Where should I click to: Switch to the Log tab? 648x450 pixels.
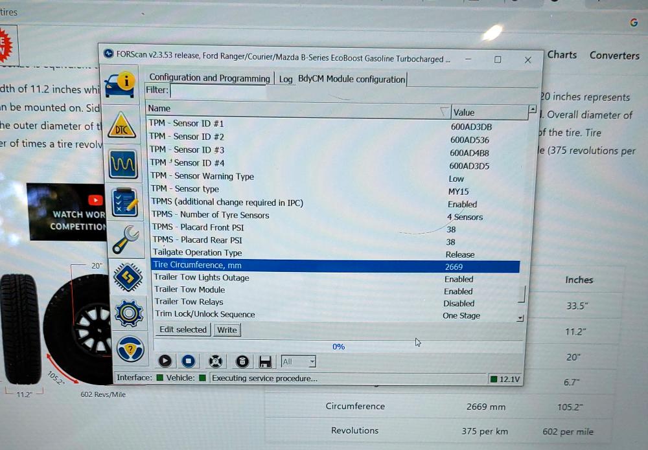(286, 79)
